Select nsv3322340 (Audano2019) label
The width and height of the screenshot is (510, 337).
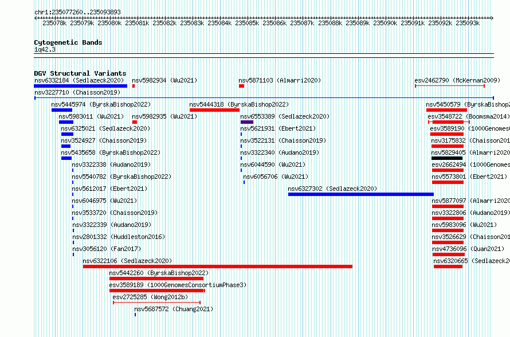(280, 152)
